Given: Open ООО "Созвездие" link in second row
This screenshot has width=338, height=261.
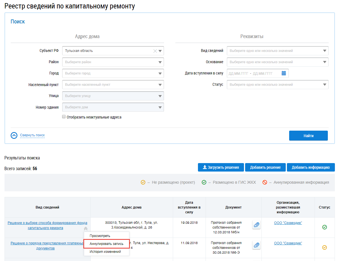Looking at the screenshot, I should click(x=288, y=243).
